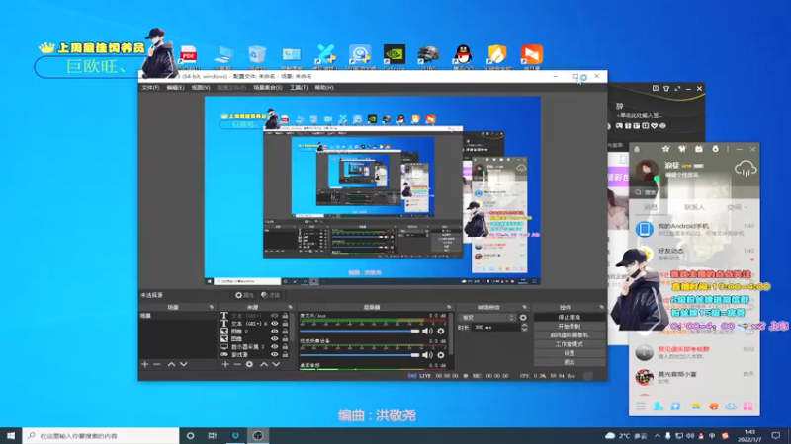Viewport: 791px width, 444px height.
Task: Launch the GeForce Experience desktop shortcut
Action: point(394,55)
